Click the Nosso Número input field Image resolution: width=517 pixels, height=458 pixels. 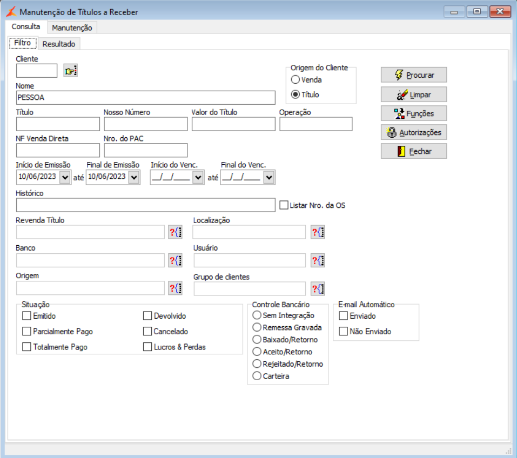(146, 124)
